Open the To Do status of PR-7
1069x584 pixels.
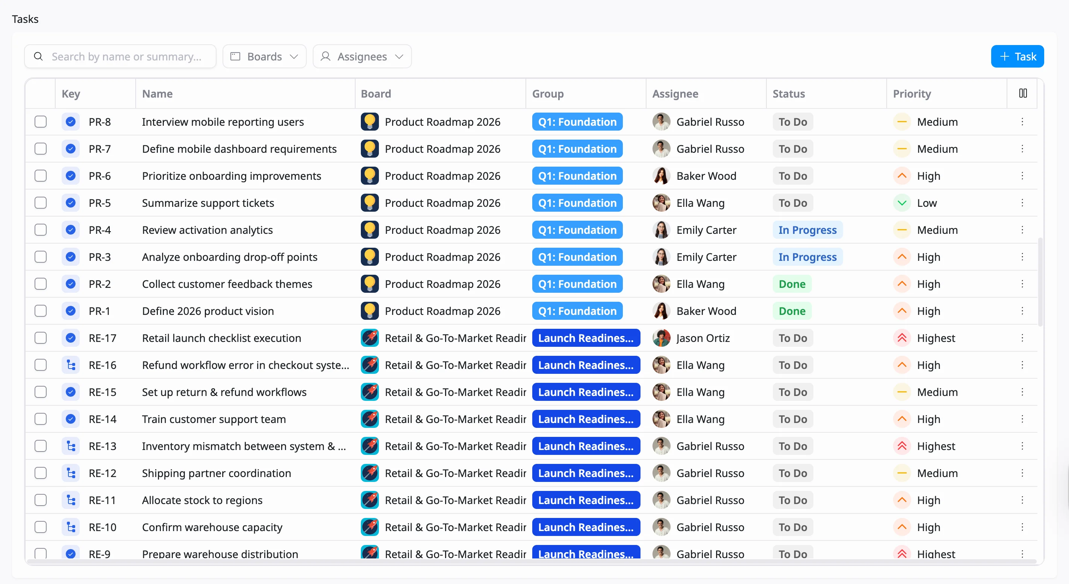793,149
